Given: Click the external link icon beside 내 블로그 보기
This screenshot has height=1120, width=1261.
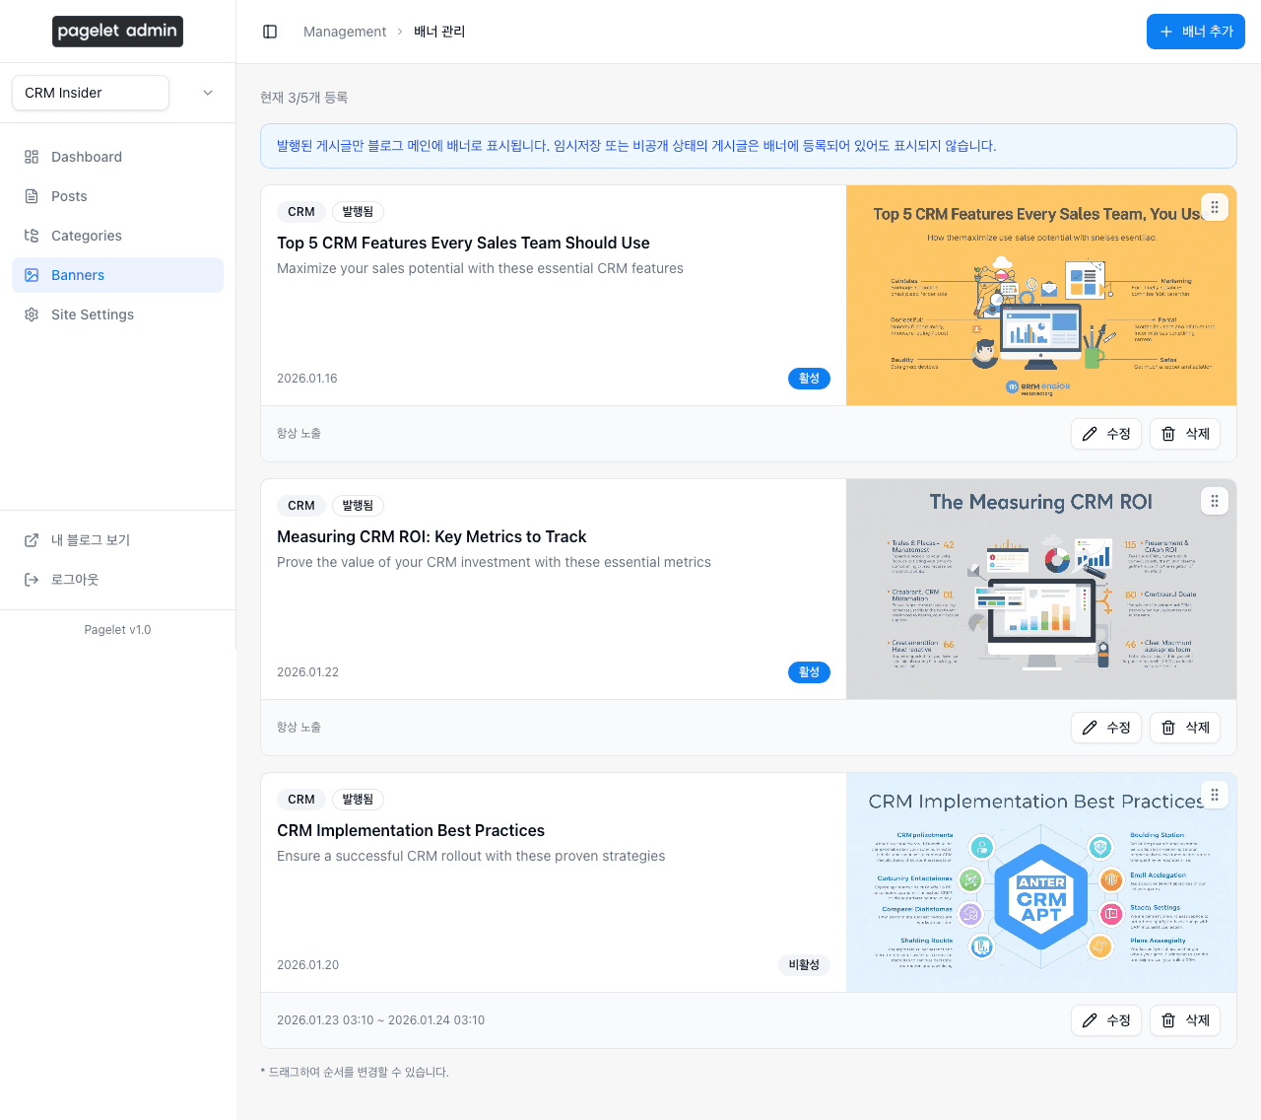Looking at the screenshot, I should click(31, 539).
